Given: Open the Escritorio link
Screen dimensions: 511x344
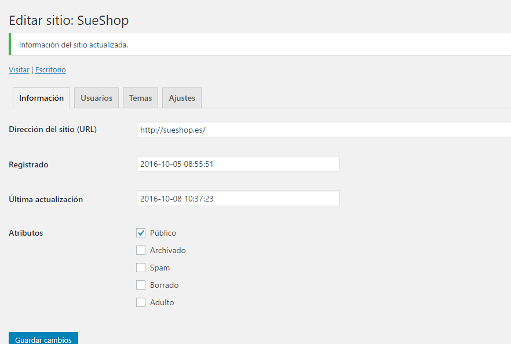Looking at the screenshot, I should (x=50, y=69).
